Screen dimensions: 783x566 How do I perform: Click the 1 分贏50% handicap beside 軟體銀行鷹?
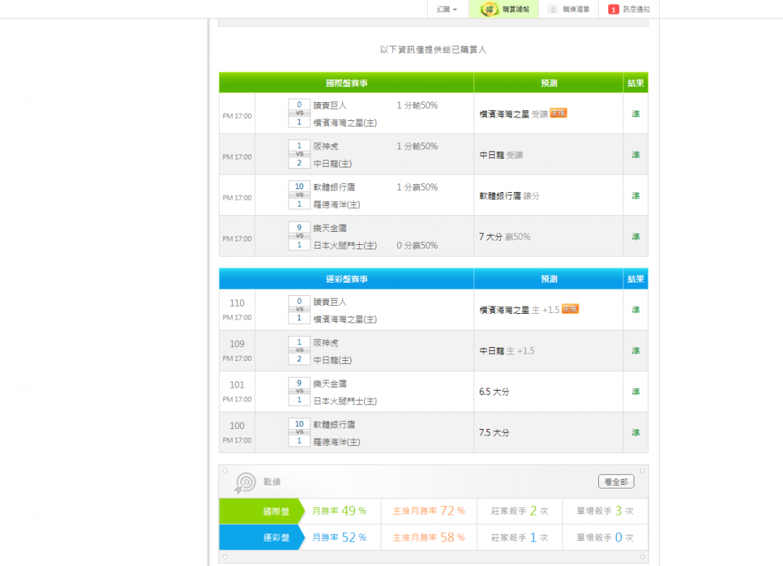click(x=417, y=187)
